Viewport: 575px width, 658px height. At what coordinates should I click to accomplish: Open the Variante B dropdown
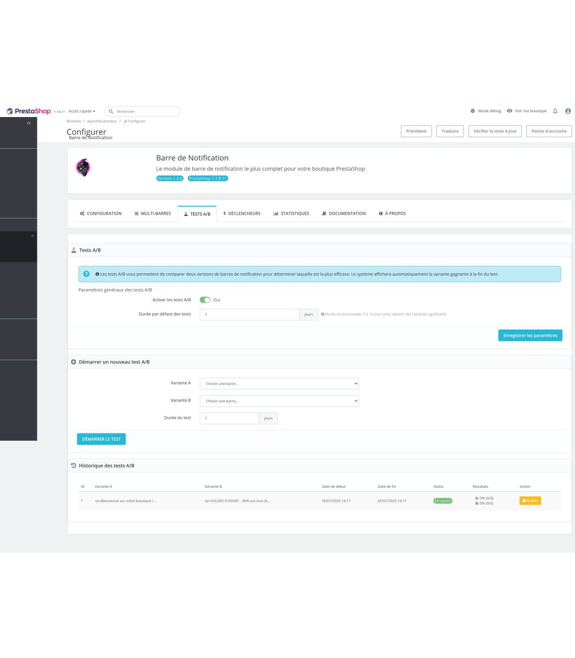279,401
